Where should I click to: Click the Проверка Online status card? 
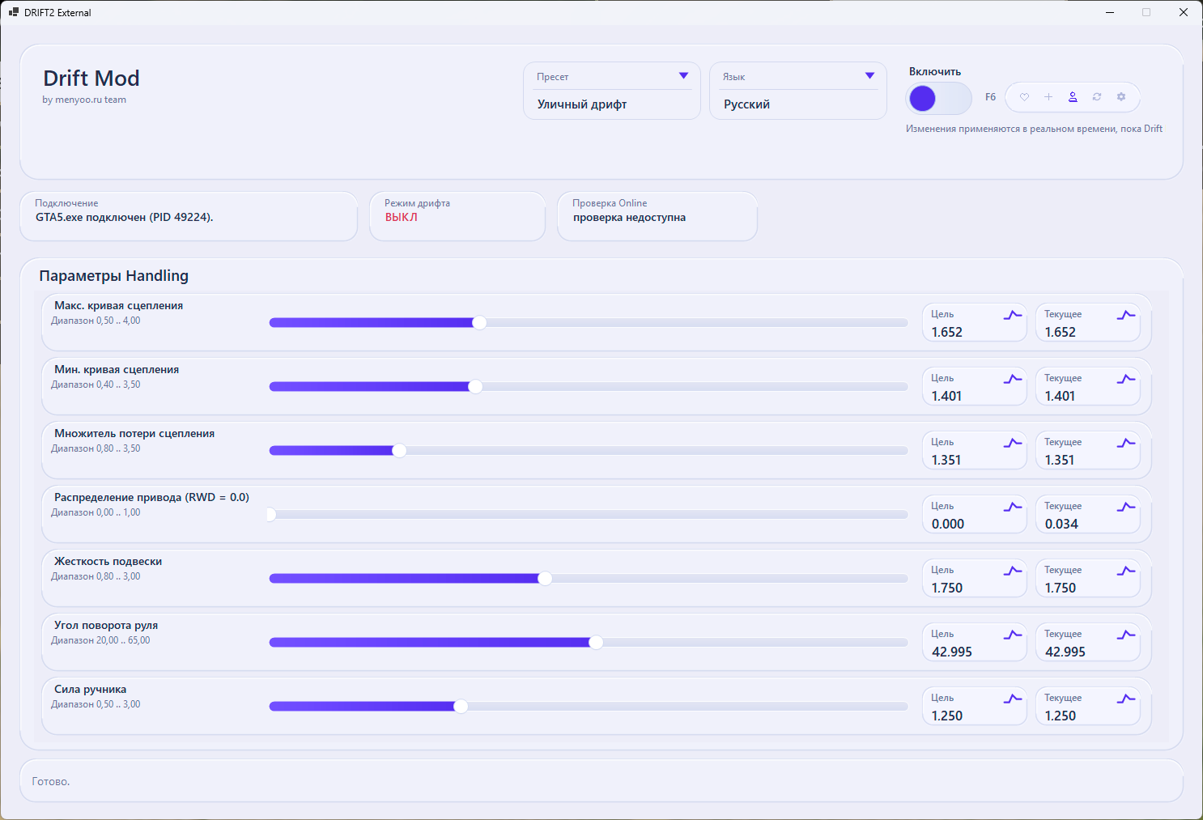click(657, 216)
